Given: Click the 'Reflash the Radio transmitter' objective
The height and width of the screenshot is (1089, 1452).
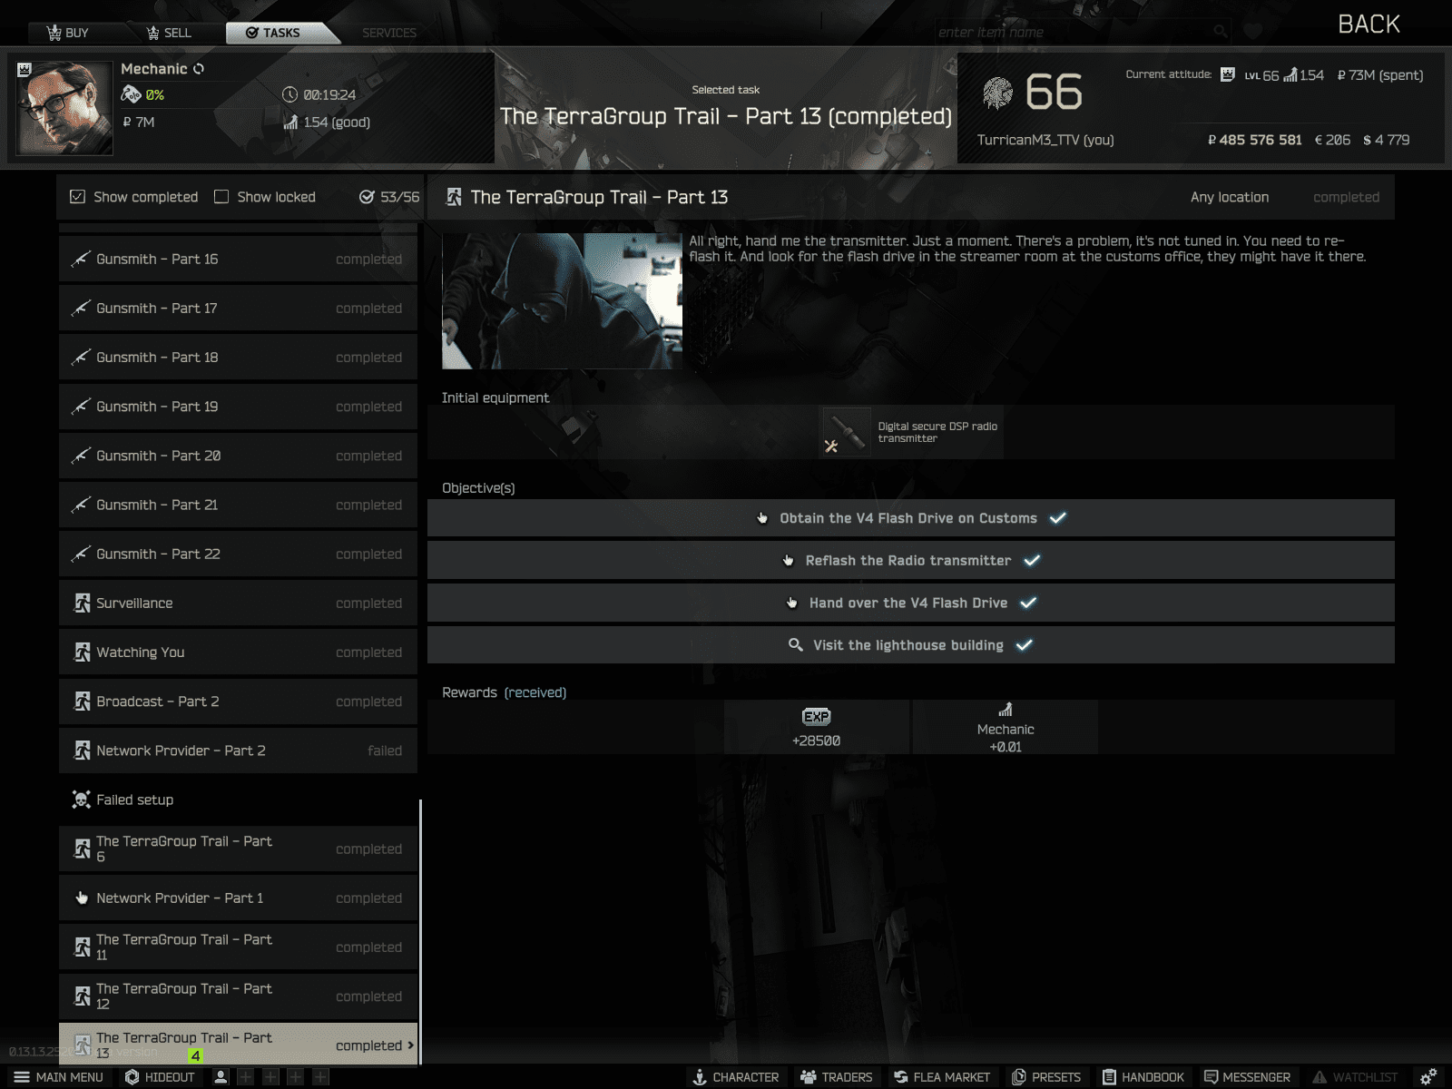Looking at the screenshot, I should point(910,560).
